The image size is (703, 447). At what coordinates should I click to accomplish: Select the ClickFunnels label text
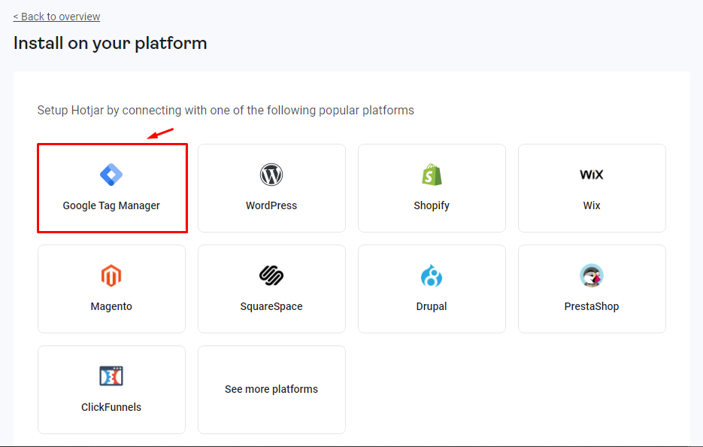click(x=111, y=407)
